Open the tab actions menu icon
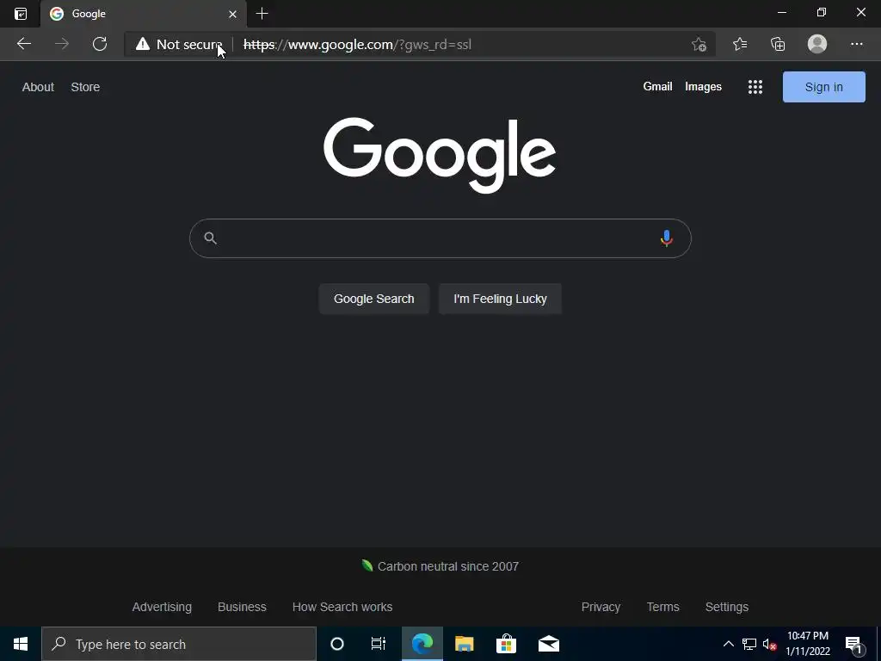 click(21, 14)
